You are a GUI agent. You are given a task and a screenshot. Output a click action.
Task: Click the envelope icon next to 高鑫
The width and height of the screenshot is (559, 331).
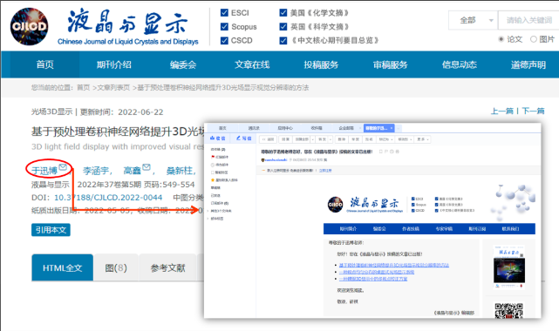(x=147, y=166)
